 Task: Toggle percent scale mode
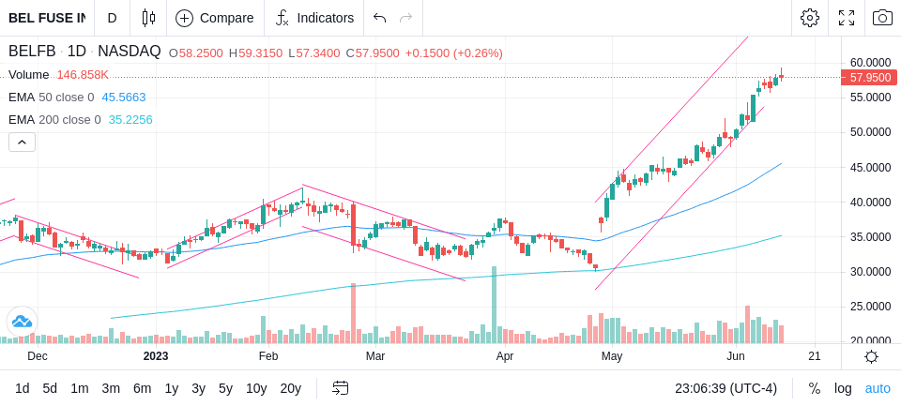coord(815,388)
